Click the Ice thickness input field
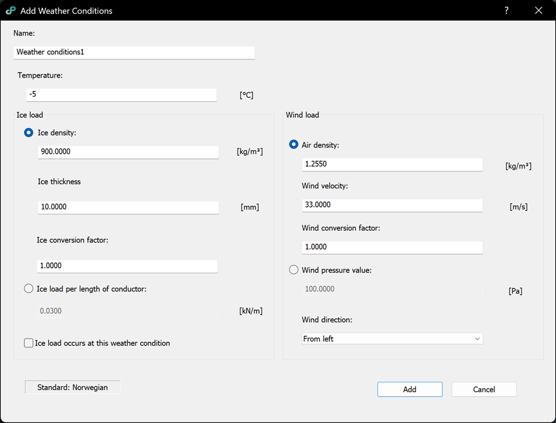 tap(128, 207)
